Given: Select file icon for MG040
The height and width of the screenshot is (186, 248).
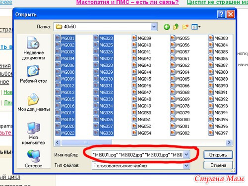Looking at the screenshot, I should pos(134,45).
